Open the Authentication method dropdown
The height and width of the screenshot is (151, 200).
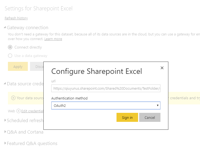[x=106, y=105]
